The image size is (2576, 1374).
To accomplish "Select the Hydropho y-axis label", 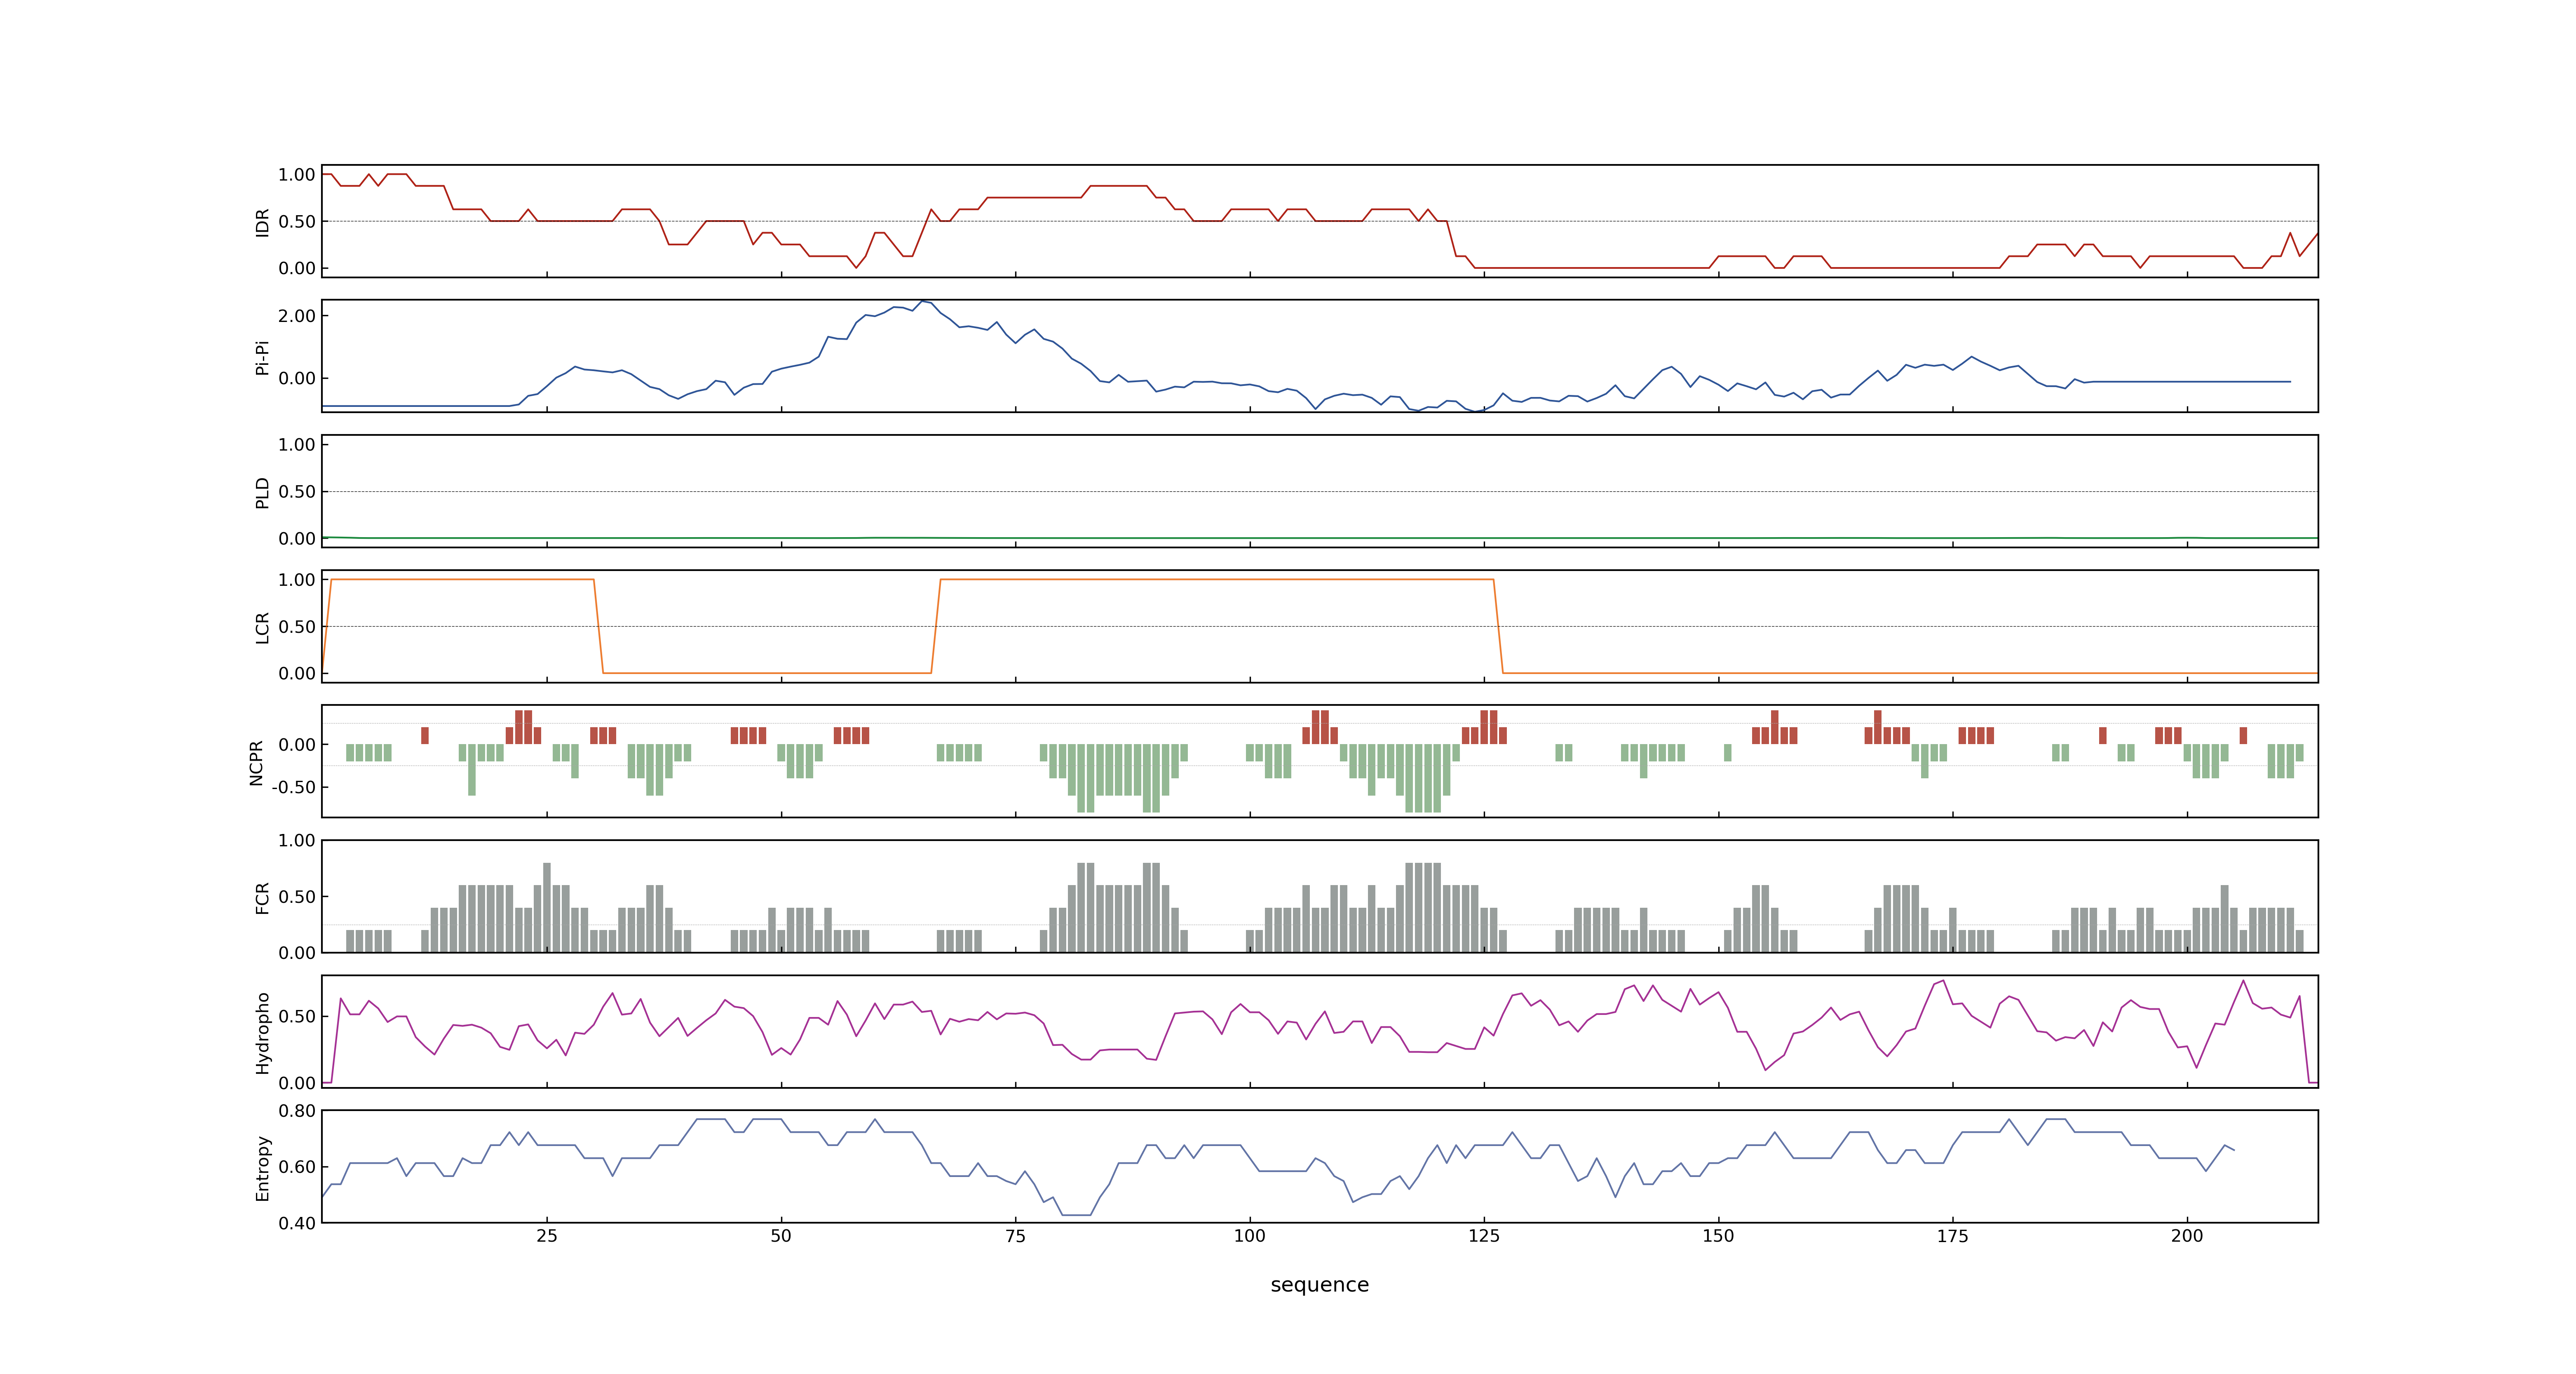I will click(262, 1033).
